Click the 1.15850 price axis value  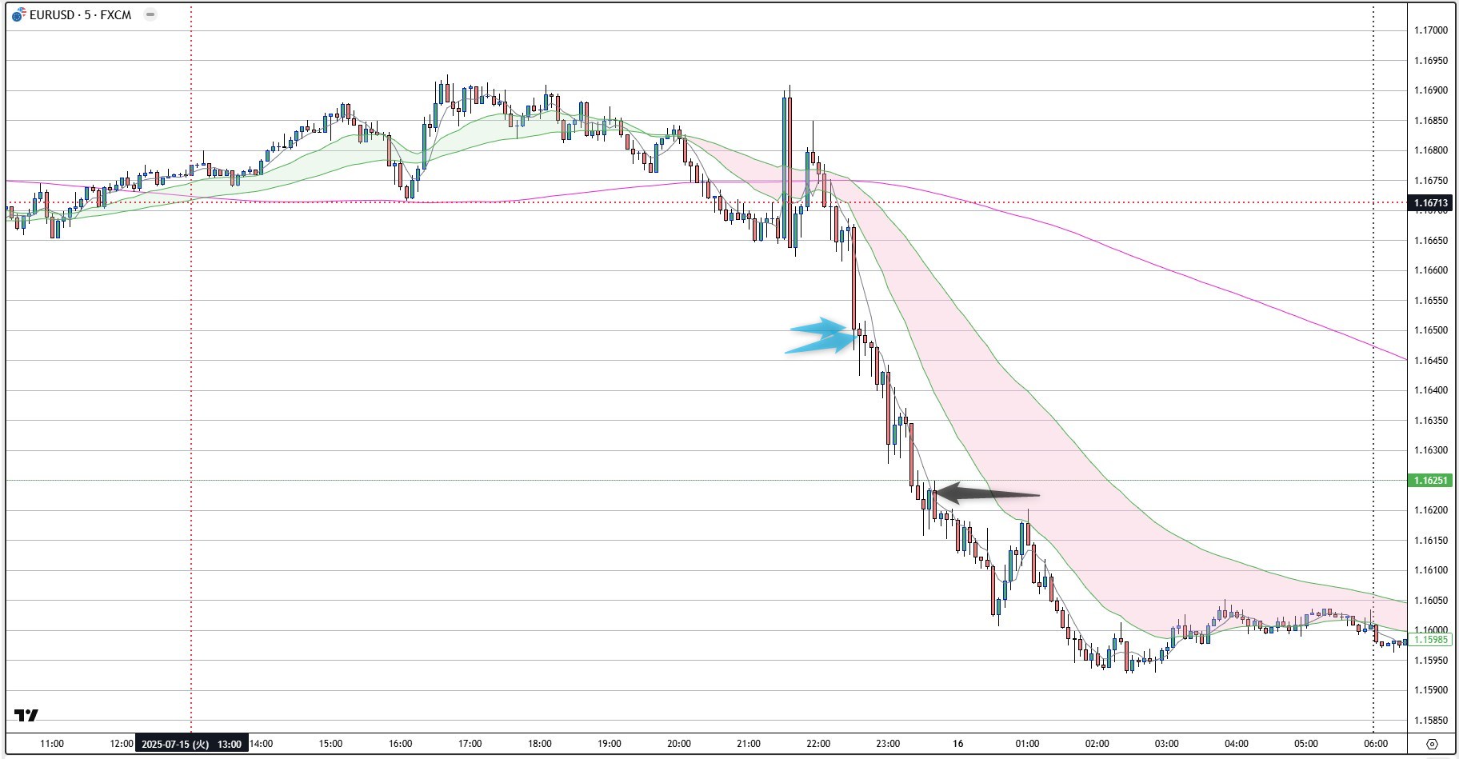pos(1431,721)
